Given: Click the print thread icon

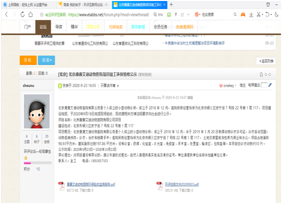Looking at the screenshot, I should pyautogui.click(x=261, y=74).
